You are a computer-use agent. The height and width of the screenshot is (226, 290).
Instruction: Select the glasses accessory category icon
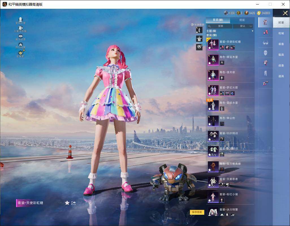(x=265, y=43)
